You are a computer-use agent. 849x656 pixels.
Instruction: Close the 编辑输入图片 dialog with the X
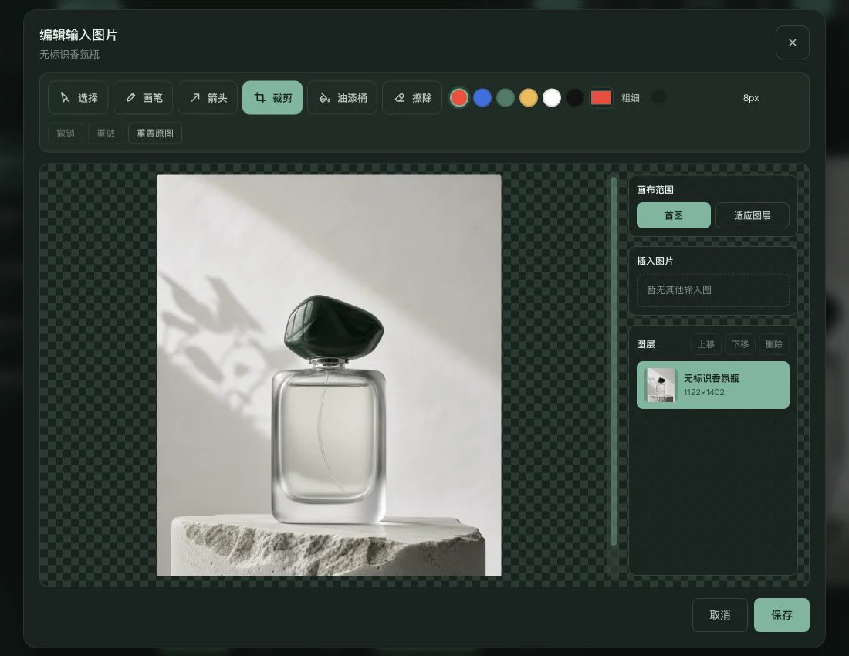point(792,42)
